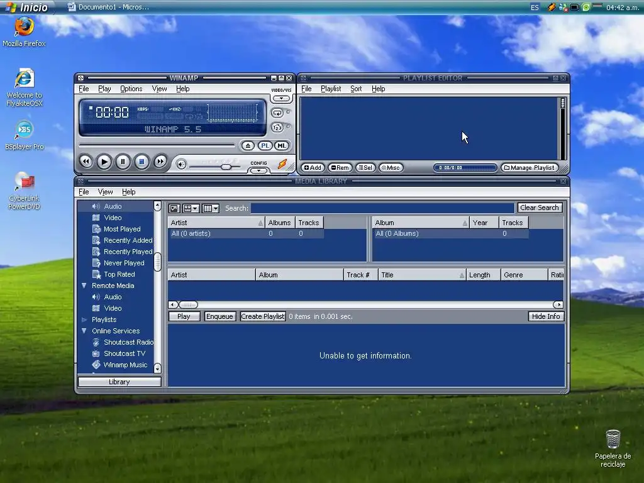Open Winamp Music service
Screen dimensions: 644x483
(125, 365)
